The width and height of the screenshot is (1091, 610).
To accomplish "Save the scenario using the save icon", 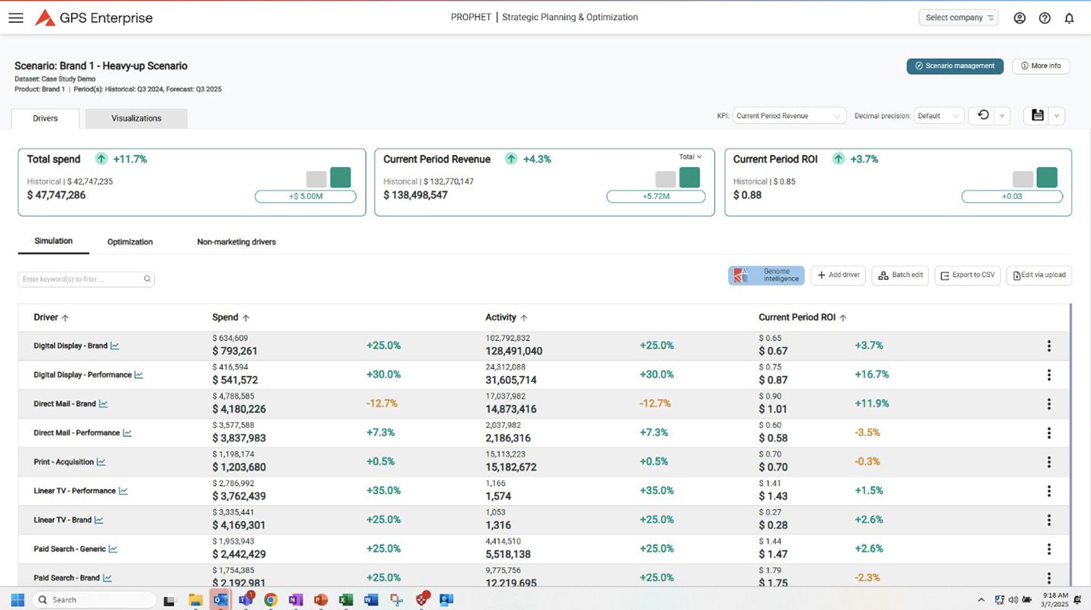I will 1038,115.
